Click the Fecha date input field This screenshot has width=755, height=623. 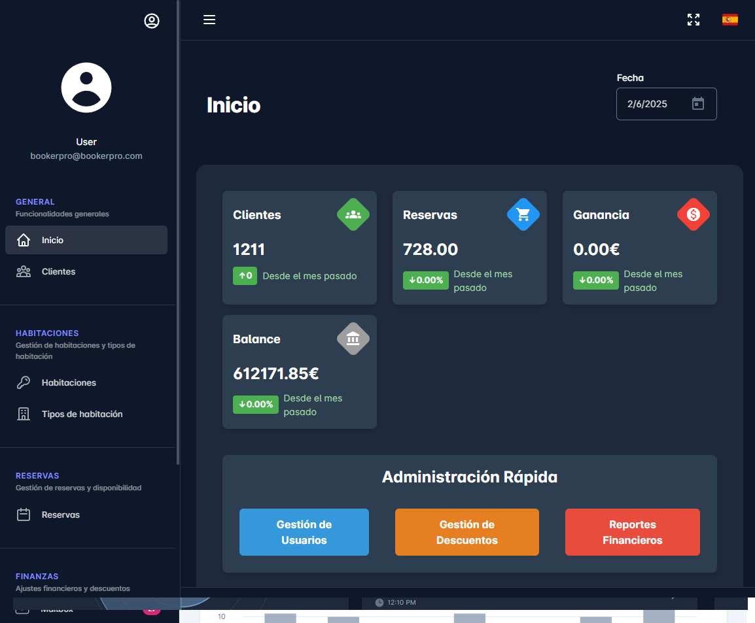[x=654, y=104]
